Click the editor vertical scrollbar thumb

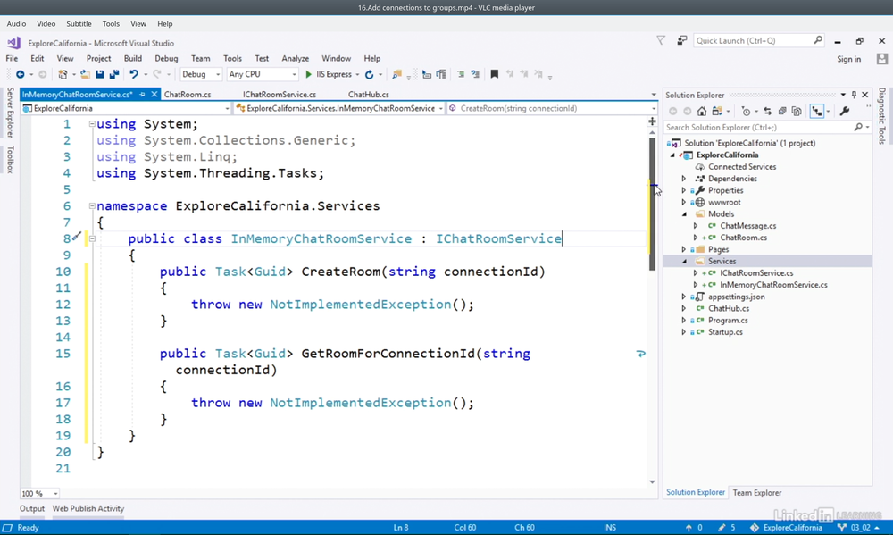(652, 204)
